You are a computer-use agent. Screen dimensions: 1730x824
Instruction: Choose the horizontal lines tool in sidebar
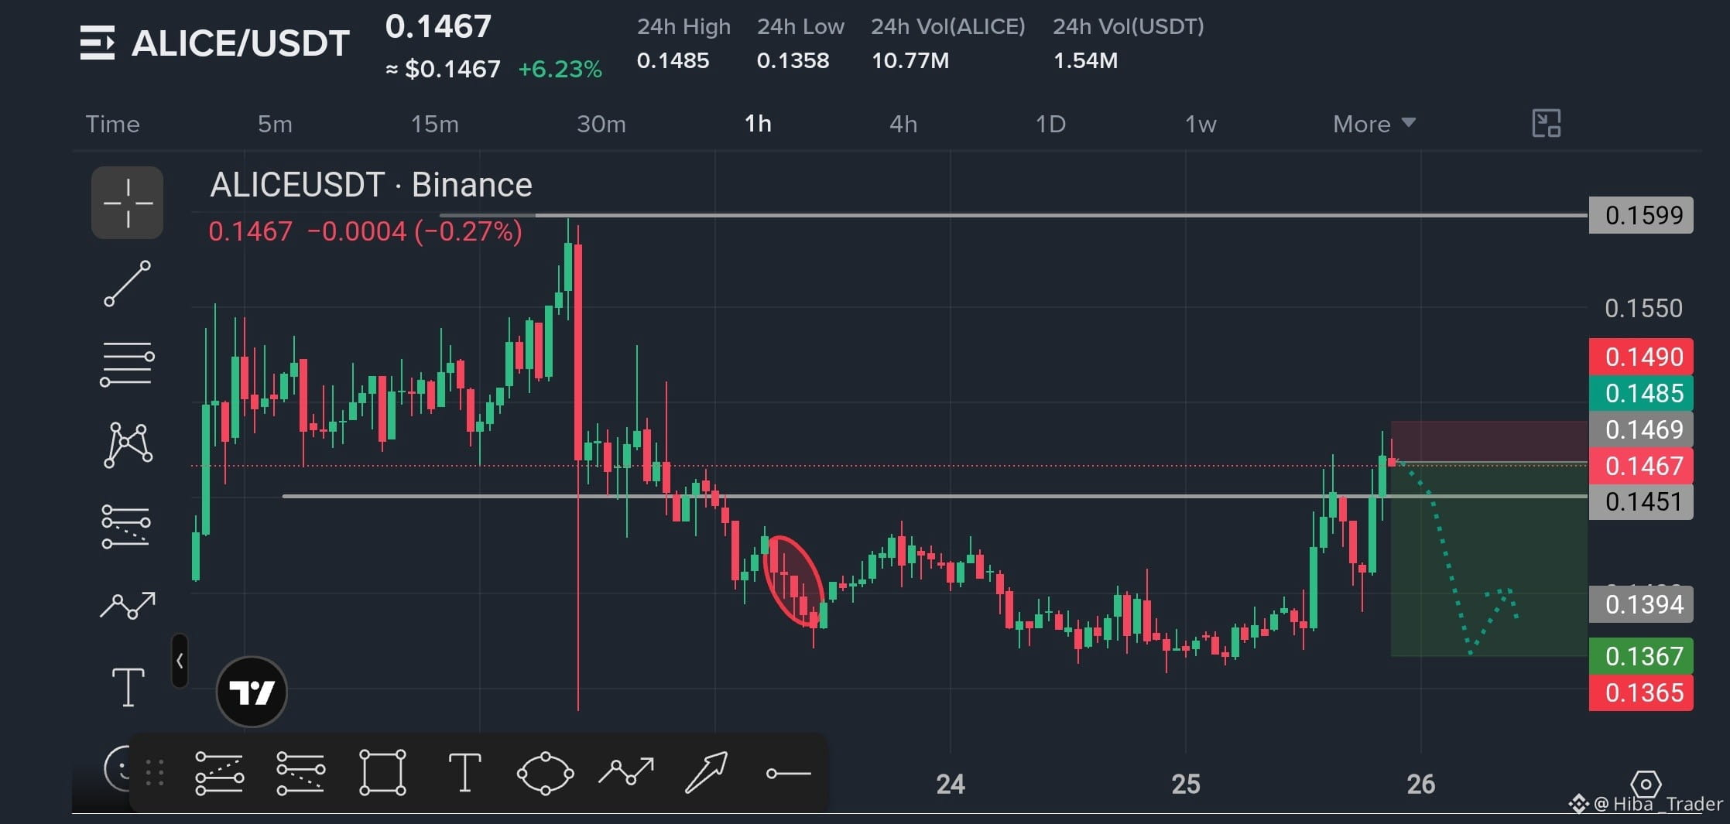point(128,364)
